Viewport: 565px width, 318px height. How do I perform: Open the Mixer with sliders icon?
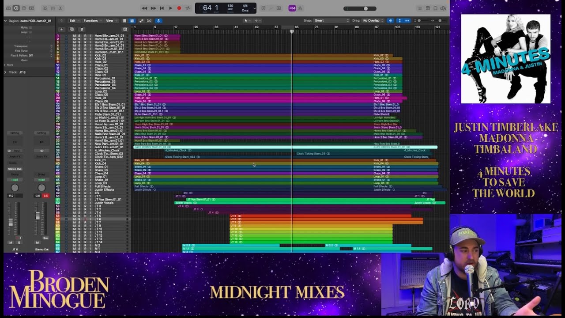pos(53,8)
